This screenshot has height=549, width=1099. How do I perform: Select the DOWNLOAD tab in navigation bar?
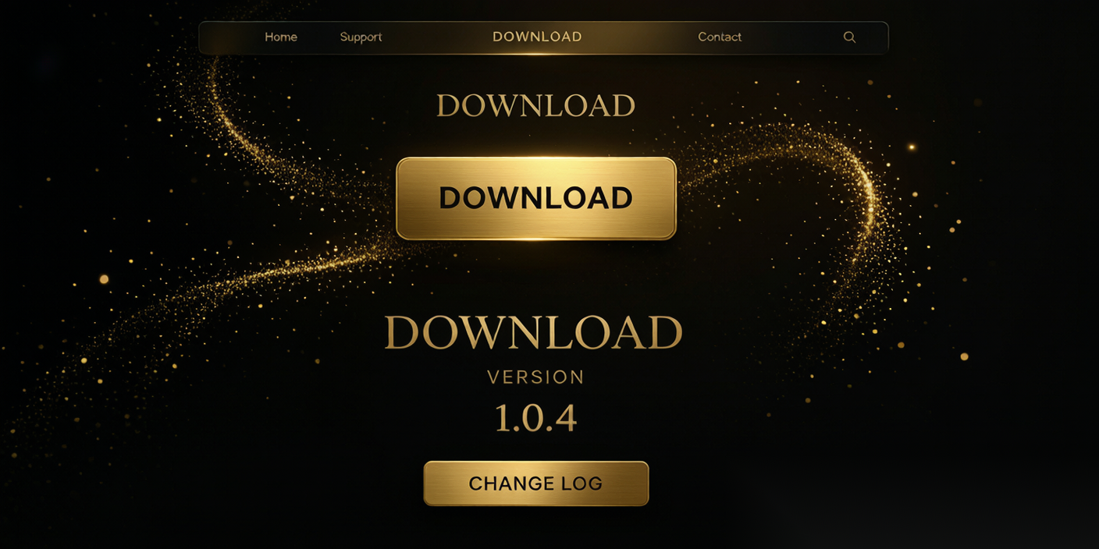point(537,37)
